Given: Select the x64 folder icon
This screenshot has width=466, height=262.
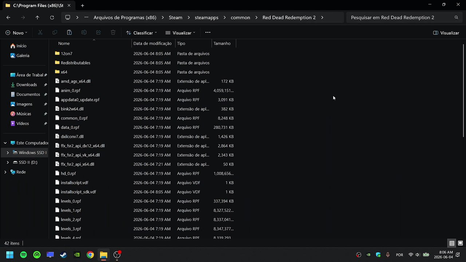Looking at the screenshot, I should point(57,72).
